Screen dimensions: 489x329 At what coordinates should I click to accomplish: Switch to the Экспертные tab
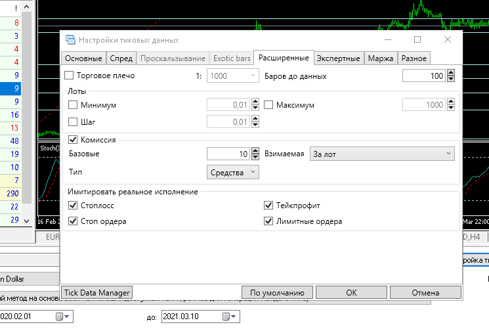point(339,58)
